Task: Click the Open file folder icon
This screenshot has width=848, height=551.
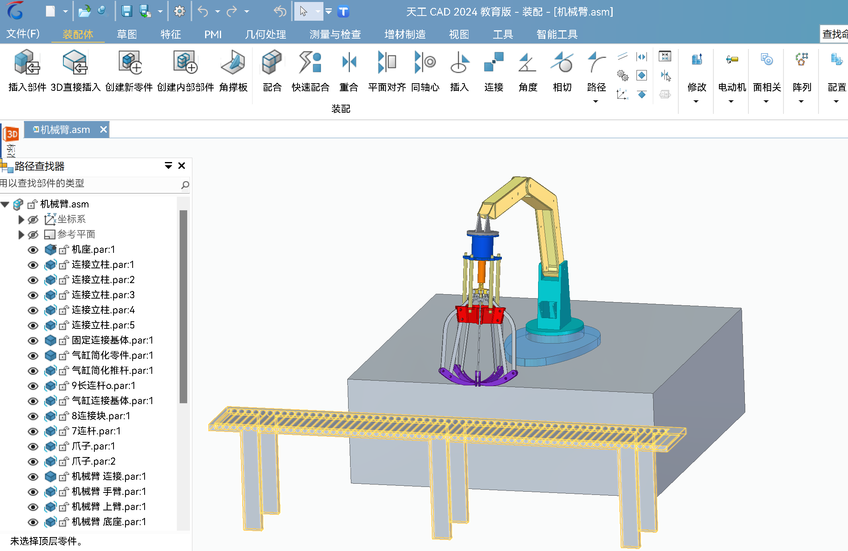Action: coord(84,11)
